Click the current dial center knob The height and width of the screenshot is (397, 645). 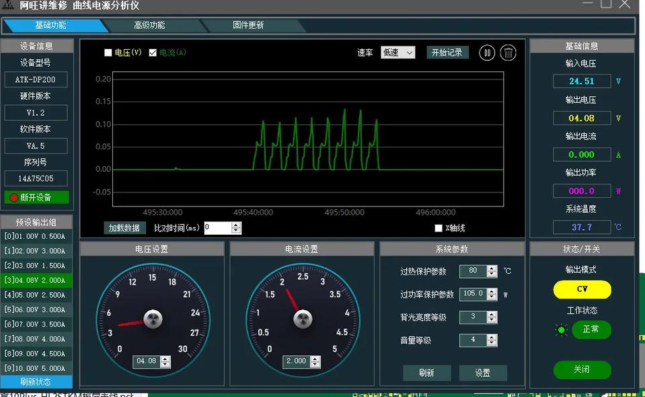point(303,320)
